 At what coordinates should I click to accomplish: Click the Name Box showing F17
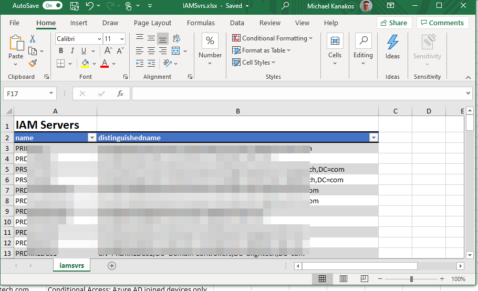[30, 93]
